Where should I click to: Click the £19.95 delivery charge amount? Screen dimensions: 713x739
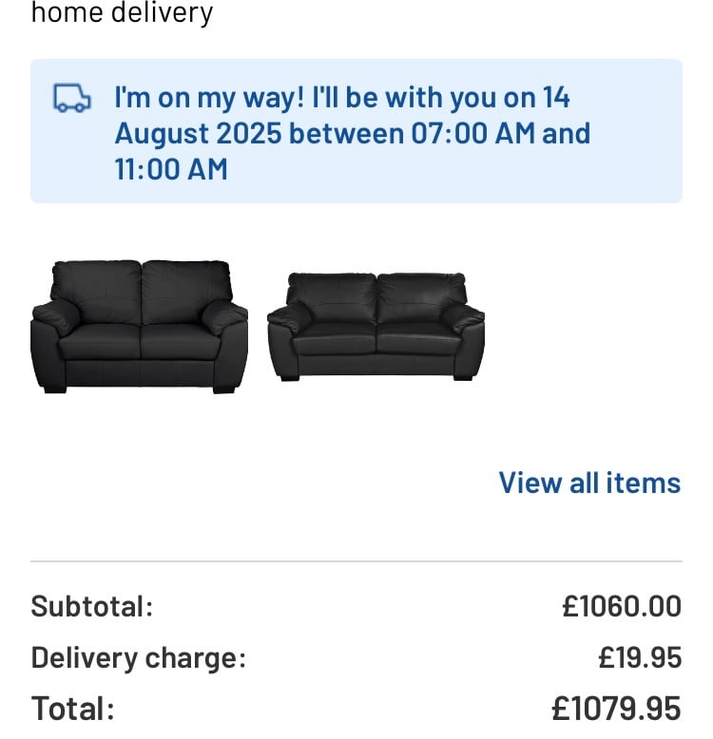640,657
